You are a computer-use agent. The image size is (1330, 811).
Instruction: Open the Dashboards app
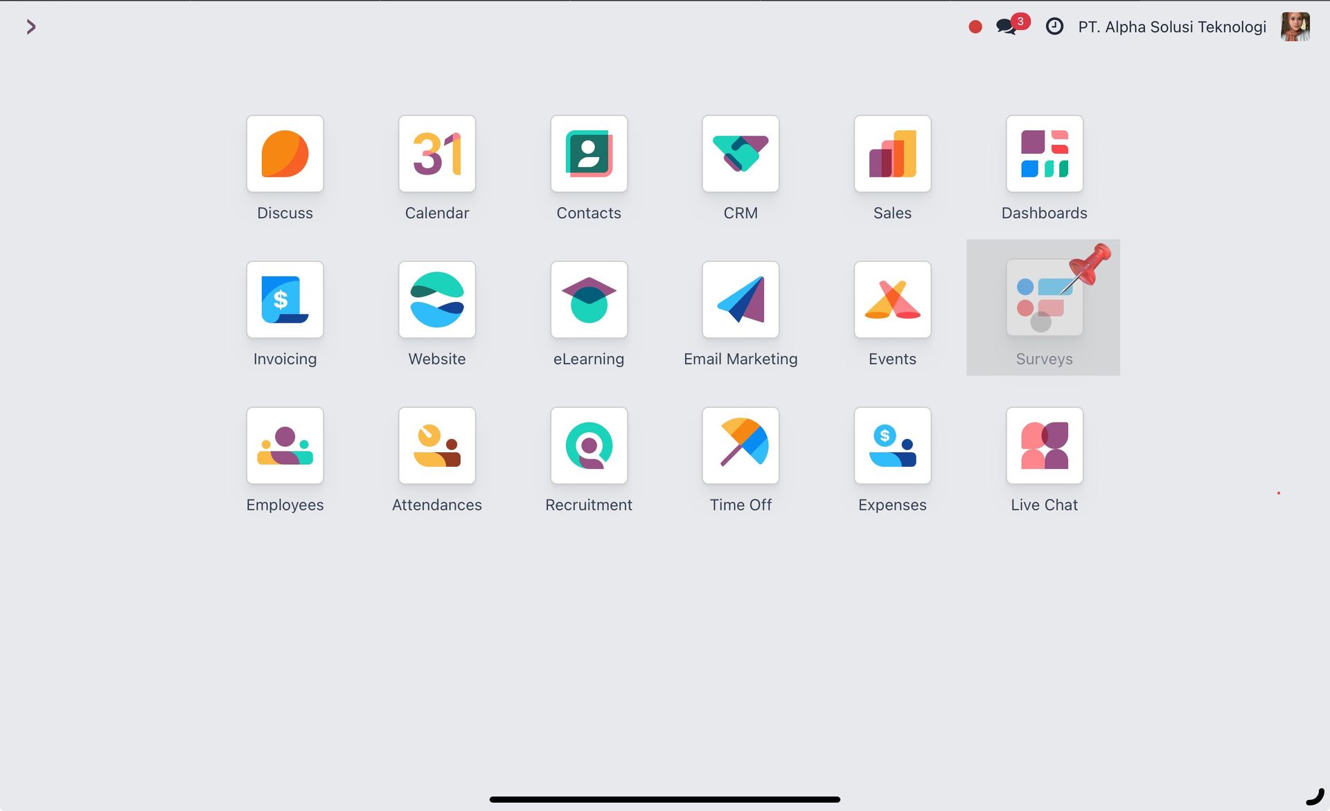tap(1044, 154)
